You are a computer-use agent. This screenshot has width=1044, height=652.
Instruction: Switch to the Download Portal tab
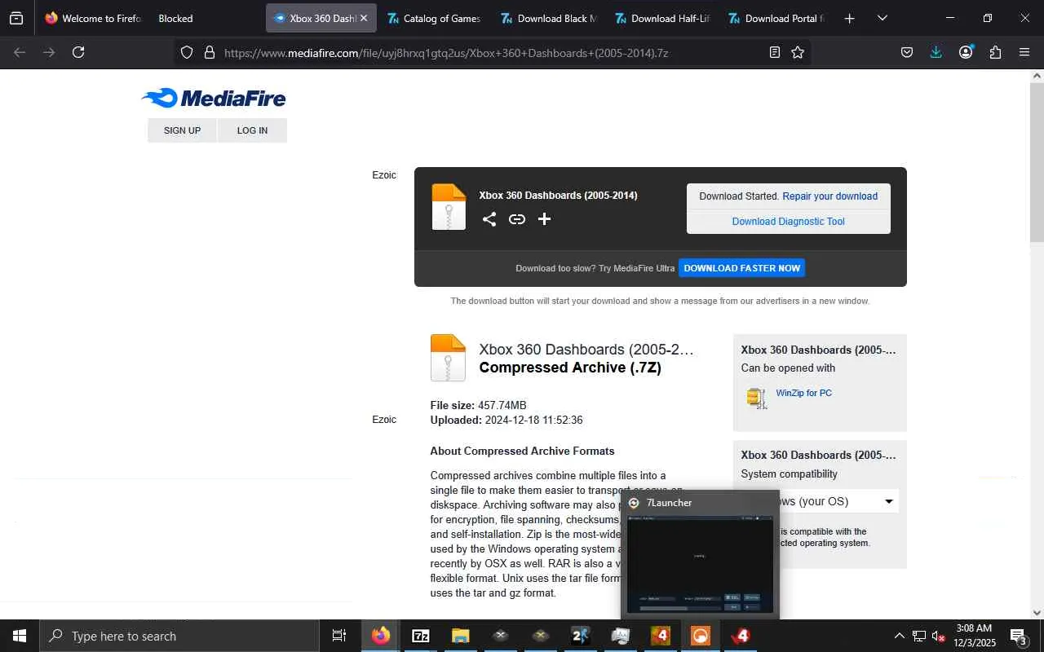point(776,18)
